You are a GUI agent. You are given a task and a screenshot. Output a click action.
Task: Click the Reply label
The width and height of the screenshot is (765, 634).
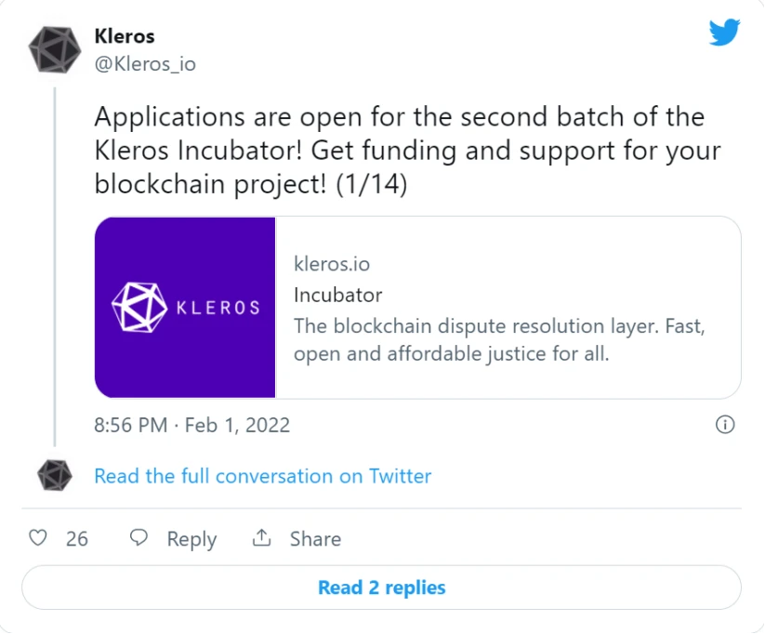[191, 539]
